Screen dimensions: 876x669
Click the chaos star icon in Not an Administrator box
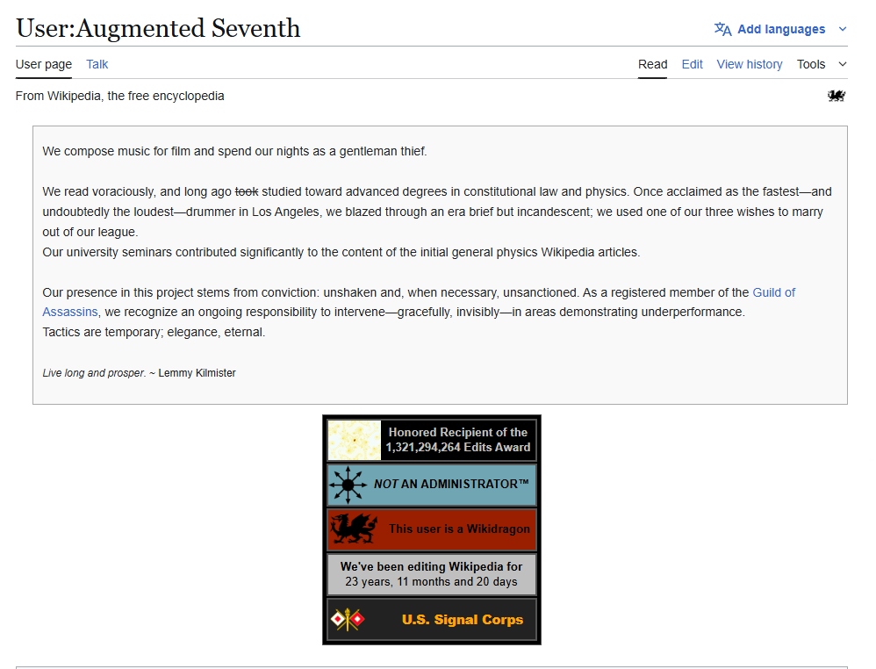[x=348, y=486]
